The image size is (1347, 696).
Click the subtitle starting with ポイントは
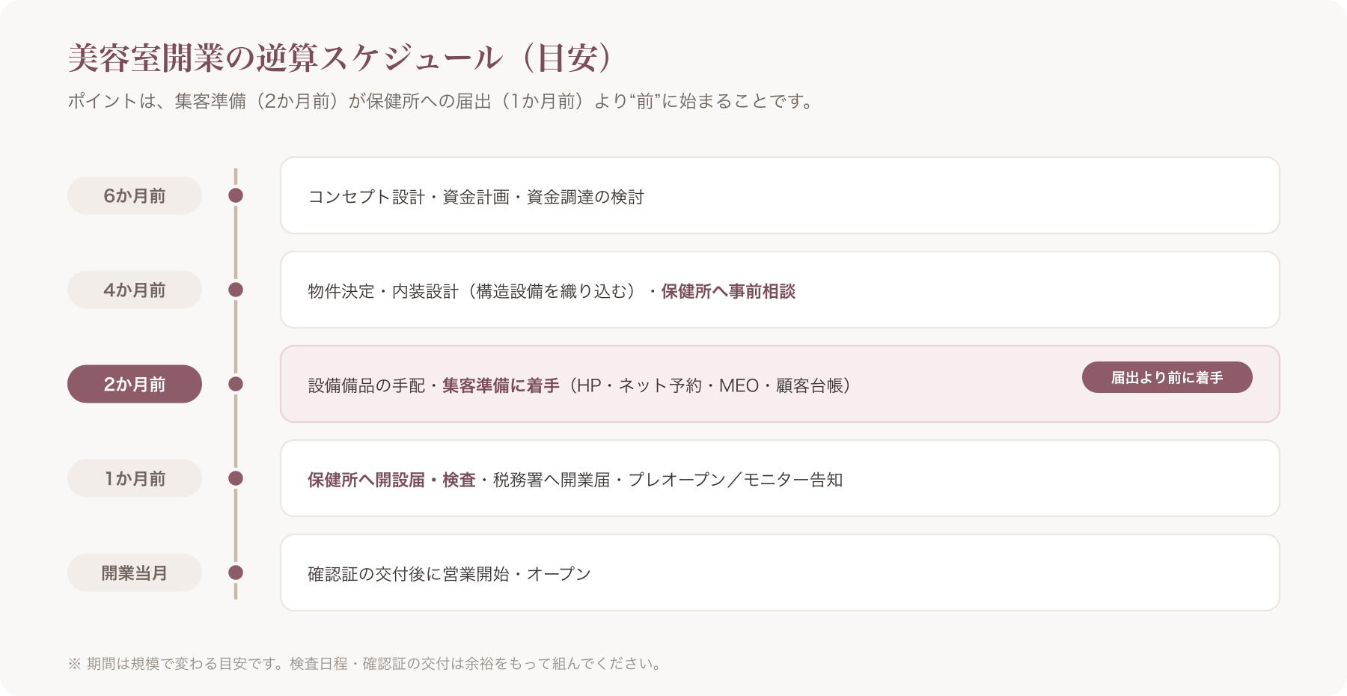(442, 101)
